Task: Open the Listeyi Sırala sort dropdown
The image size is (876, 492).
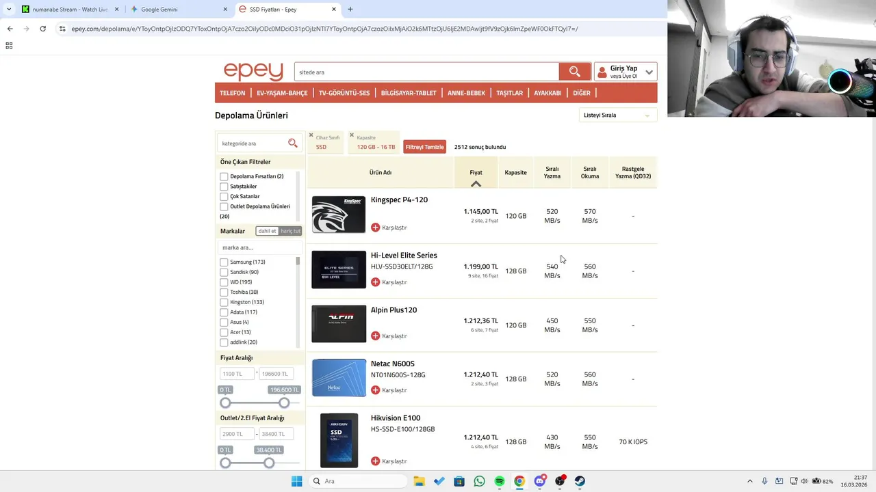Action: click(618, 115)
